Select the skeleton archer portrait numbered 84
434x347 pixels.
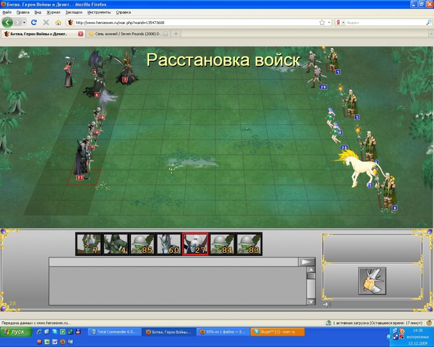point(222,244)
